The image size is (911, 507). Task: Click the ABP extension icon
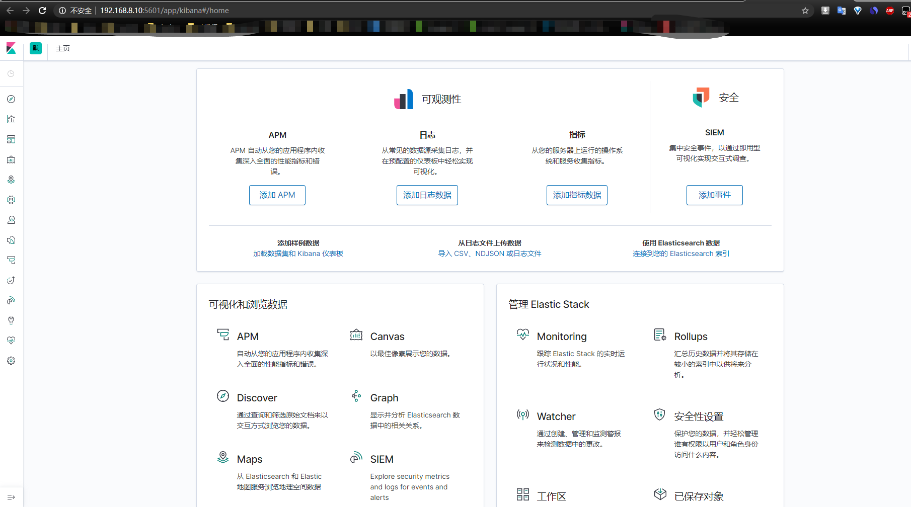(x=890, y=11)
